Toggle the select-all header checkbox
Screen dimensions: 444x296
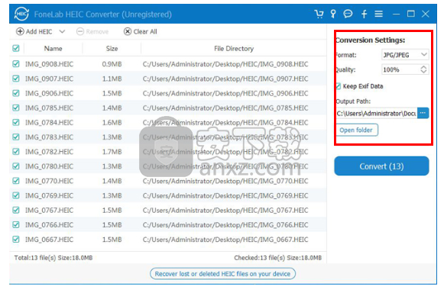coord(16,48)
